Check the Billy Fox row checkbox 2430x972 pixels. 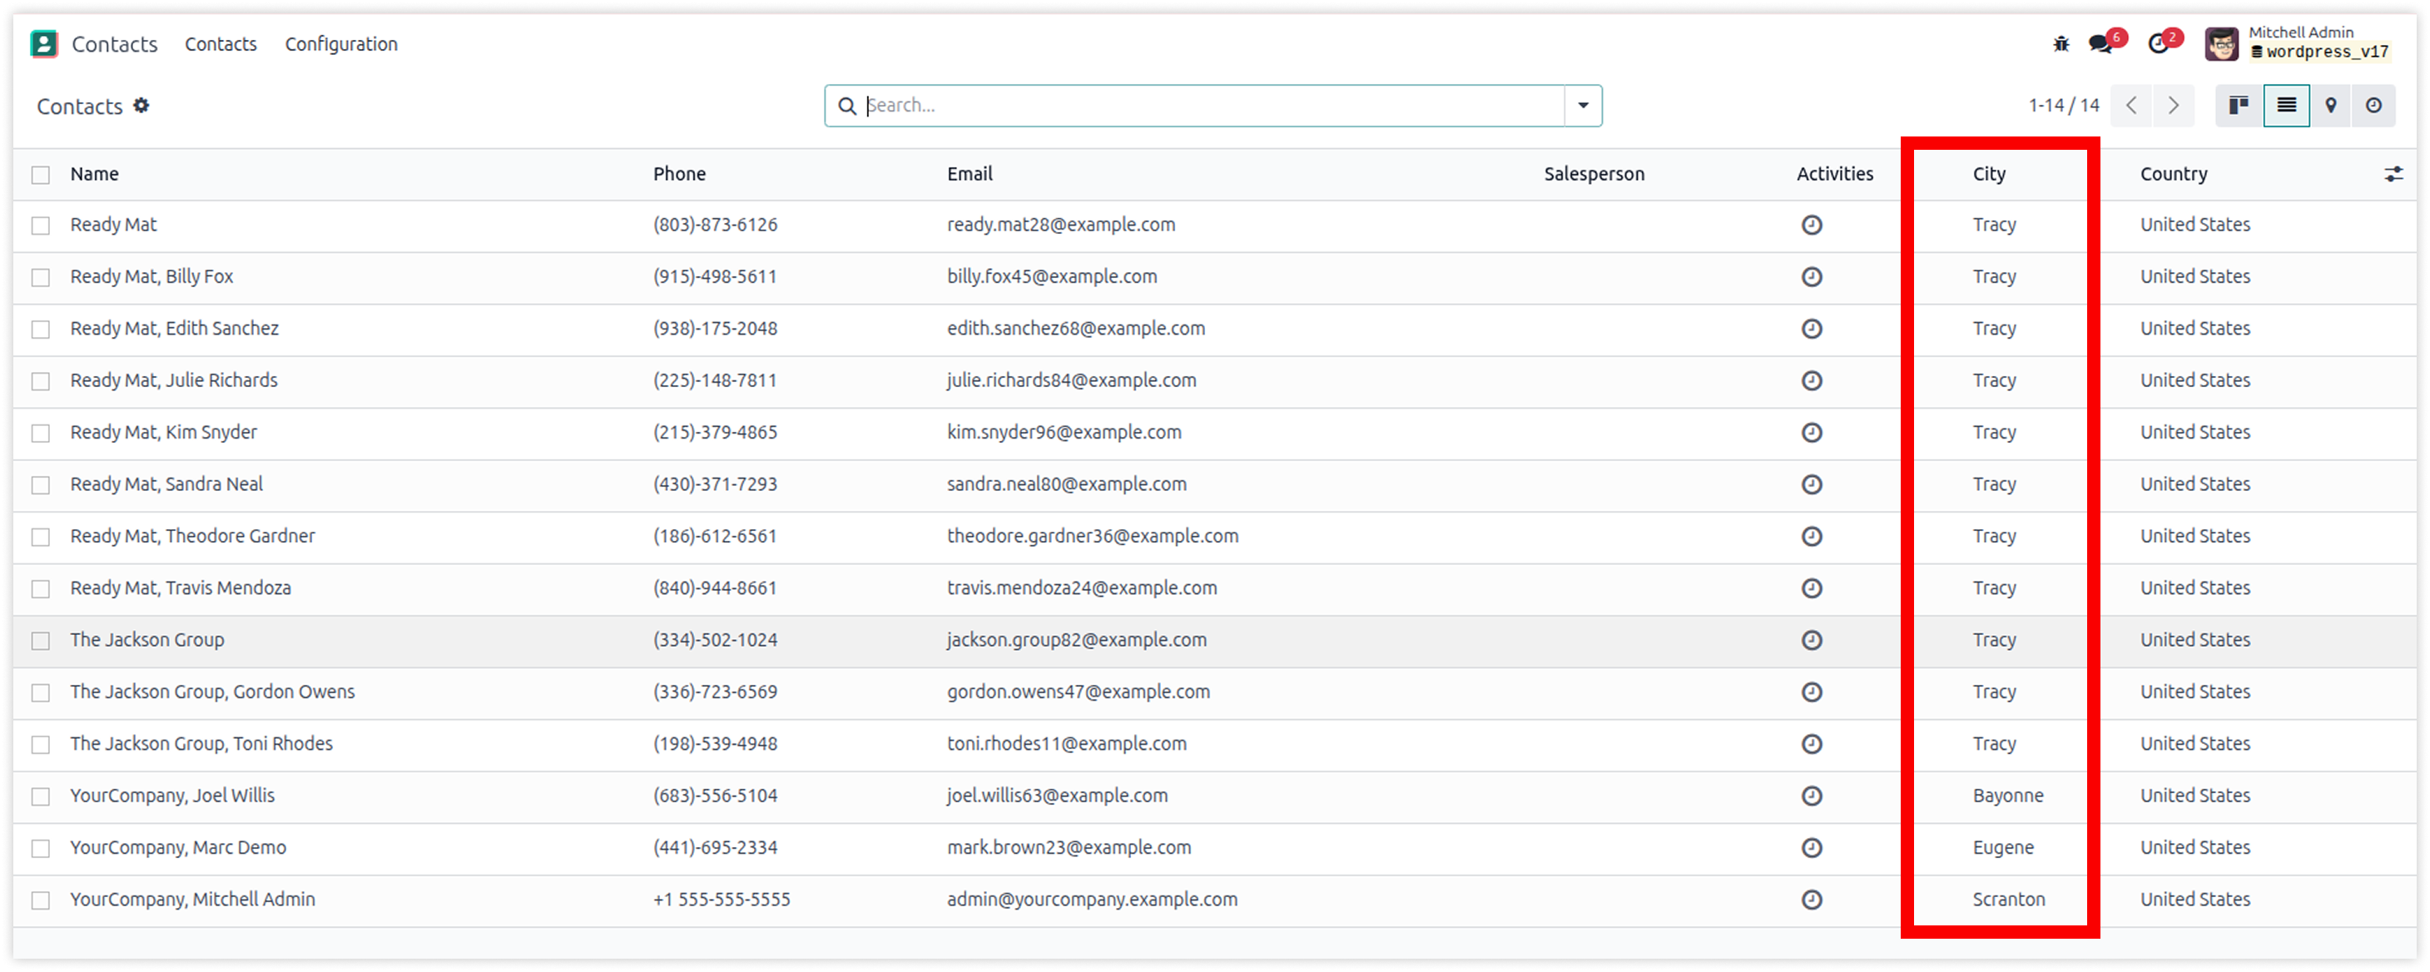(41, 277)
